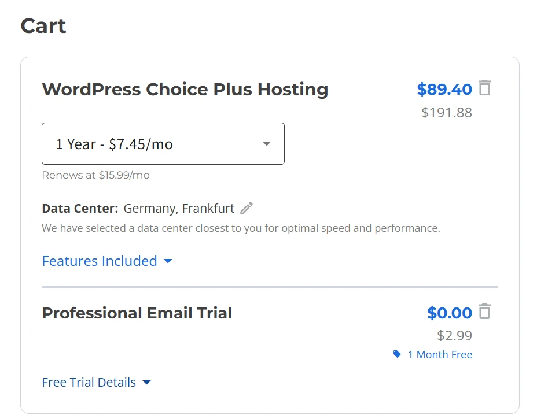Click the $0.00 email trial price
Screen dimensions: 537x415
450,313
